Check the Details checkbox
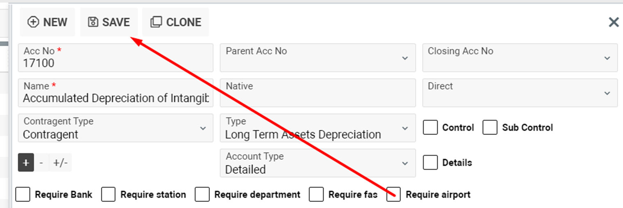Image resolution: width=623 pixels, height=208 pixels. tap(431, 163)
